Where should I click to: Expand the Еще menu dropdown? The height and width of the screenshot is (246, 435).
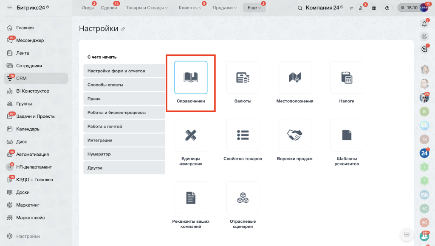pyautogui.click(x=254, y=8)
